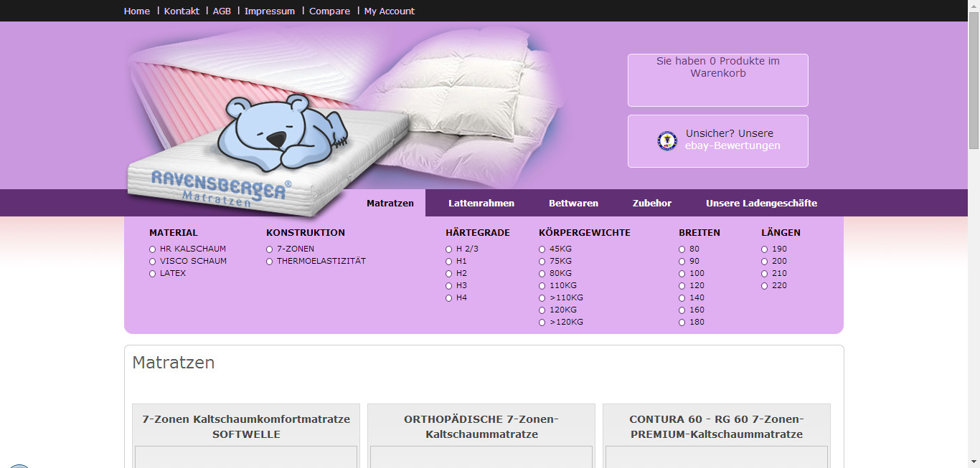This screenshot has height=468, width=980.
Task: Switch to the Zubehor tab
Action: (x=652, y=203)
